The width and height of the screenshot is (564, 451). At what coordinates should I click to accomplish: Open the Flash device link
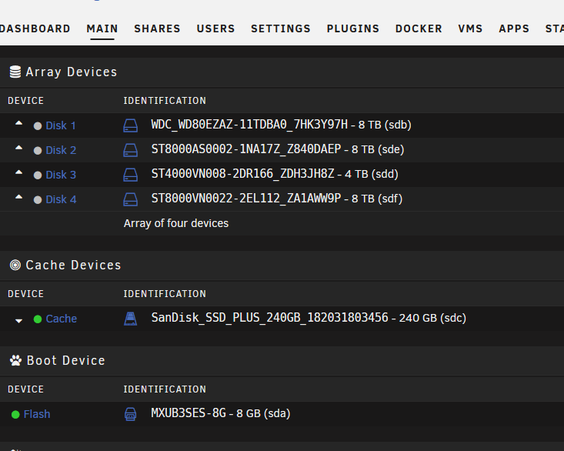37,414
